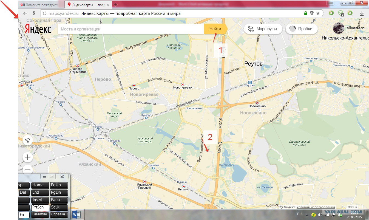Click the Новогиреево metro station icon
Screen dimensions: 369x220
click(182, 84)
